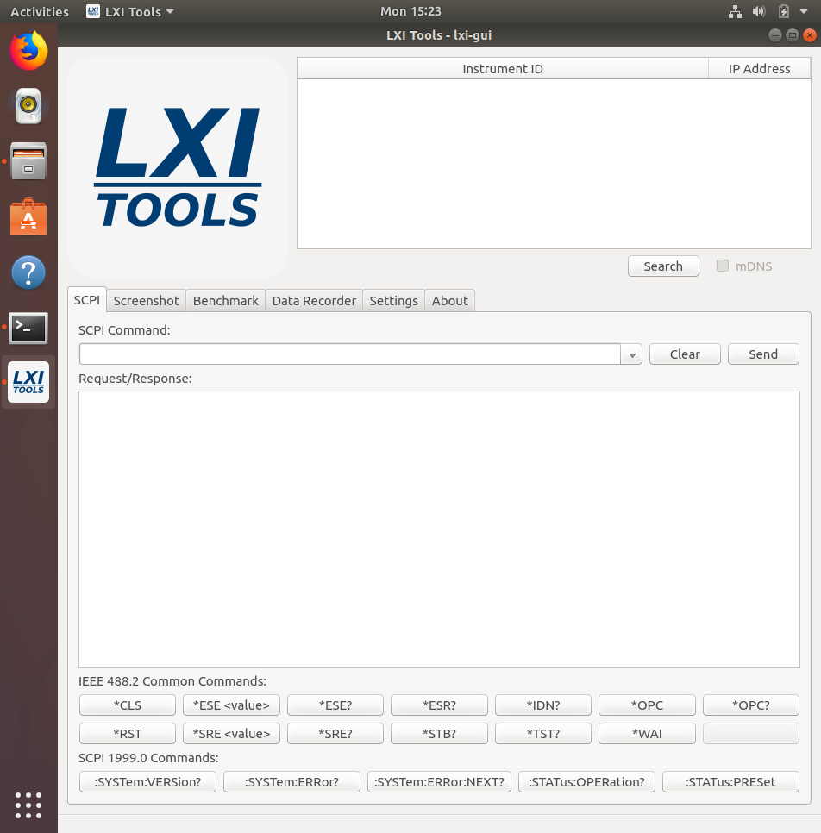Click the LXI Tools dock icon

click(28, 382)
